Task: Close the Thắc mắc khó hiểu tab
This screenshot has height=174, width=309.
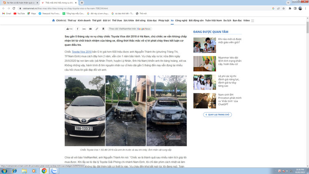Action: tap(76, 3)
